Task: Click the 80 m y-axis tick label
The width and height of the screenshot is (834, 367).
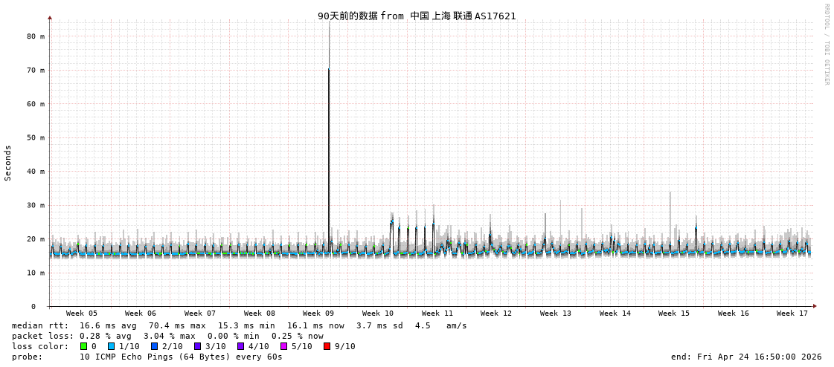Action: [x=36, y=36]
